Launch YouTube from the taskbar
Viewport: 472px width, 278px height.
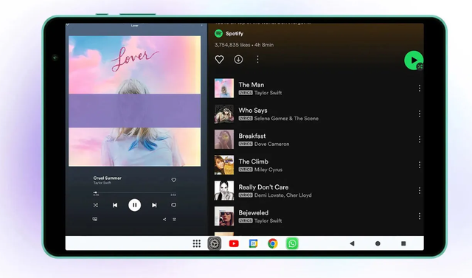(234, 243)
